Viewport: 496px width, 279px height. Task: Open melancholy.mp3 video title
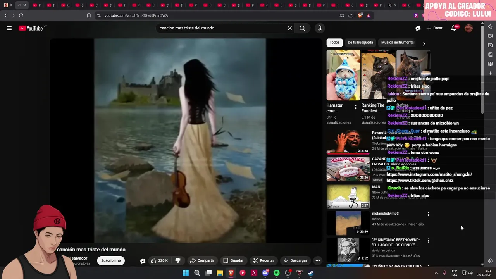(x=385, y=214)
